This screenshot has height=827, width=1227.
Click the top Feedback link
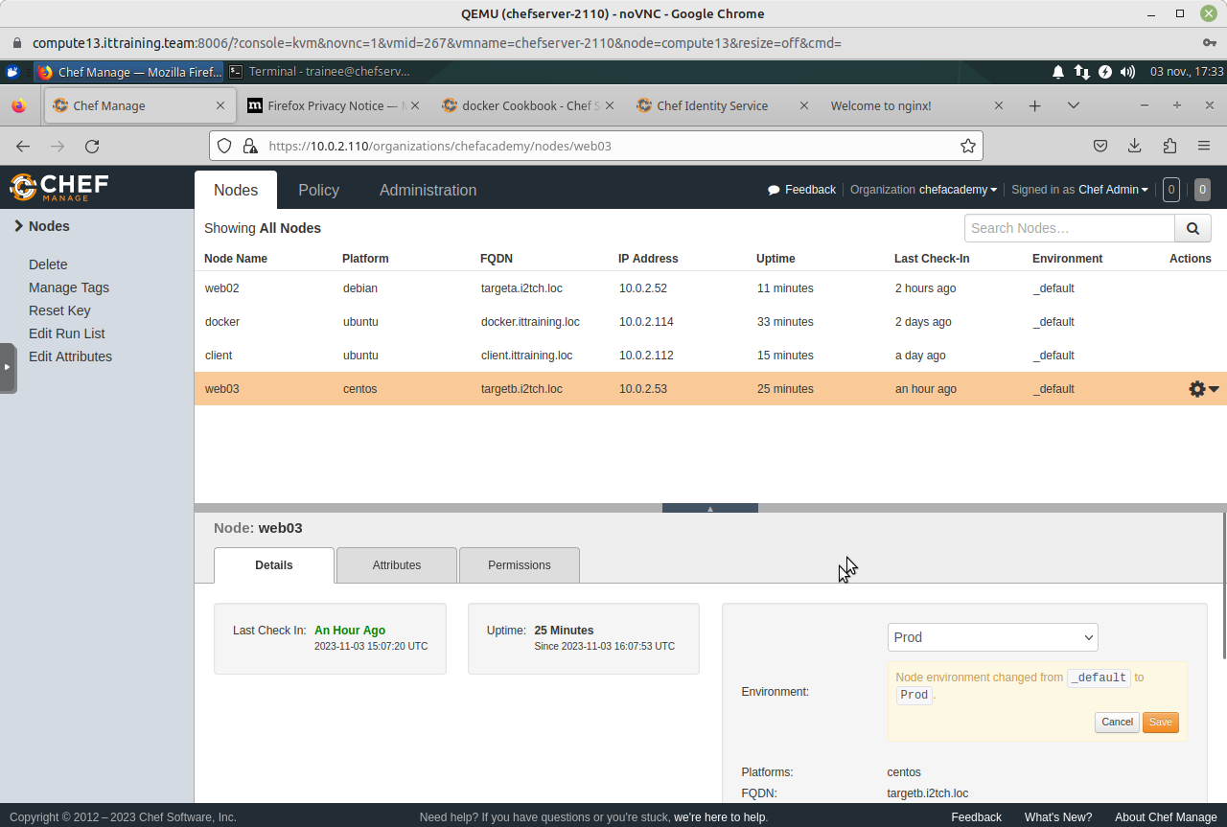(802, 190)
